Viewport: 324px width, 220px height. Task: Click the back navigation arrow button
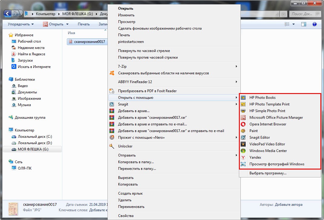[8, 14]
